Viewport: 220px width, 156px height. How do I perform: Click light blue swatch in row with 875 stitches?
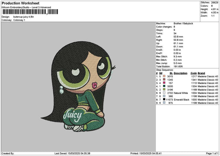164,103
